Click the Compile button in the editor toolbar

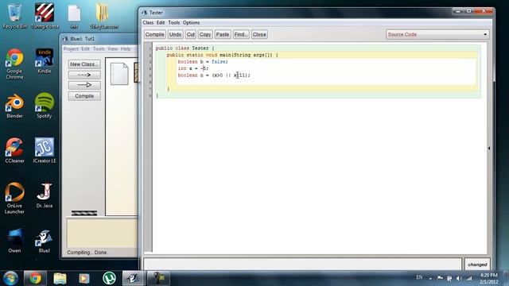click(154, 34)
